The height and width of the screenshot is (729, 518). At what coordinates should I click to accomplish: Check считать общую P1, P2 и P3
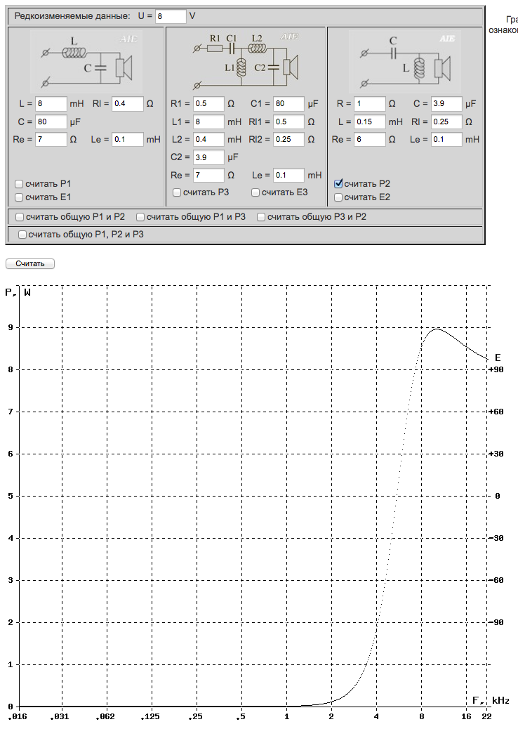tap(22, 235)
